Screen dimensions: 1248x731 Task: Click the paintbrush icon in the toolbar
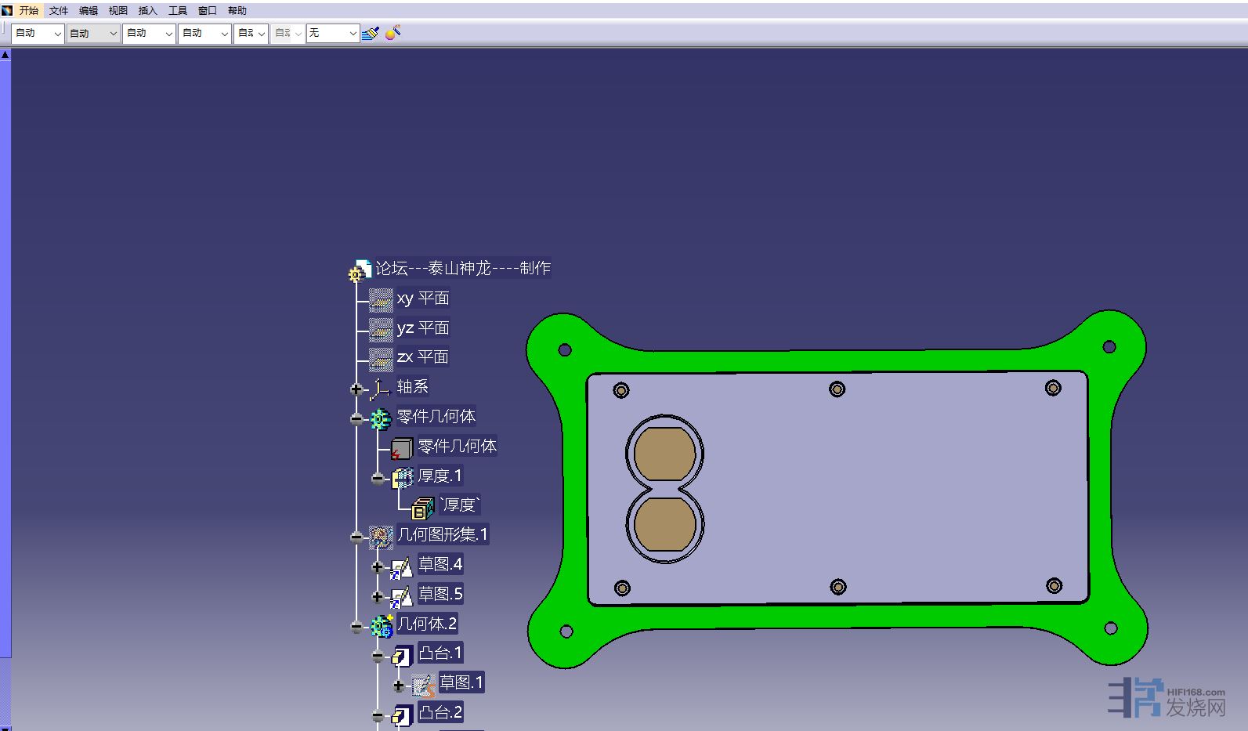pyautogui.click(x=371, y=33)
